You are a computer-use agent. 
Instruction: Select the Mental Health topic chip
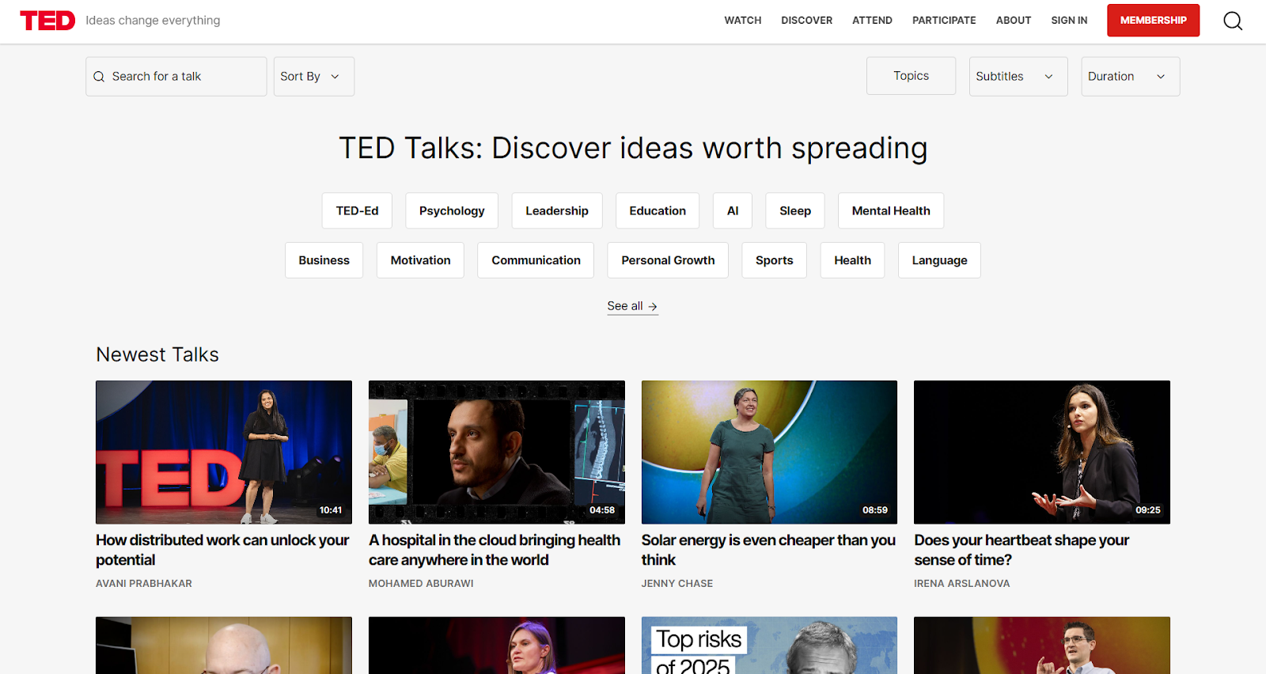(891, 211)
